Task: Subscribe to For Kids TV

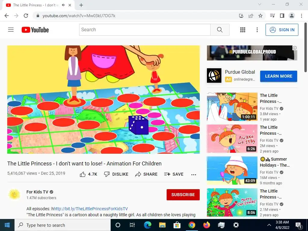Action: pyautogui.click(x=183, y=195)
